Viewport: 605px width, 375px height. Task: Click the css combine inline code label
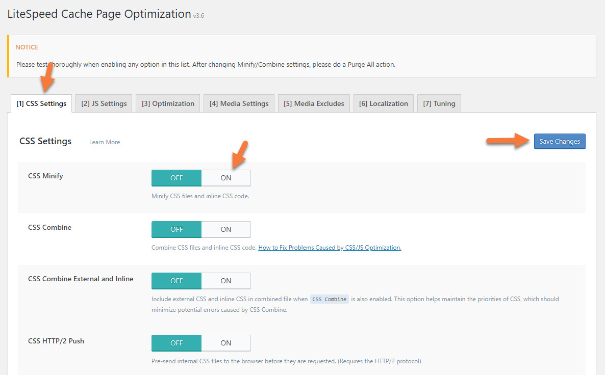click(x=329, y=299)
